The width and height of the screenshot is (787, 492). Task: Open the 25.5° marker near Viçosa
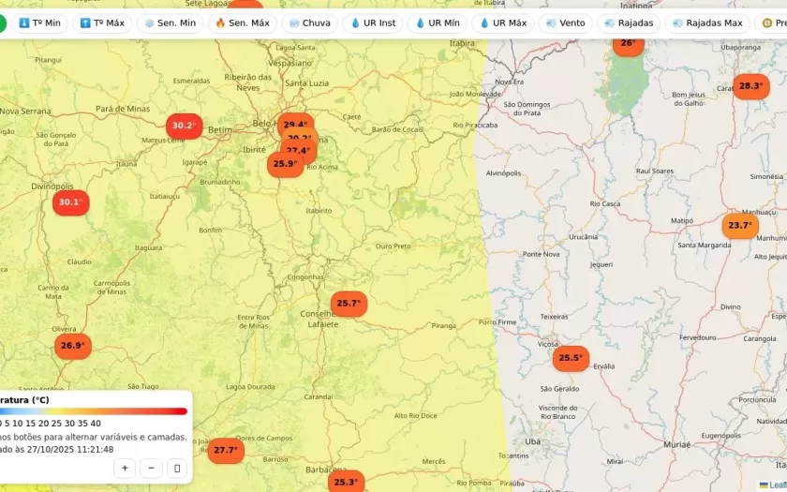point(572,358)
